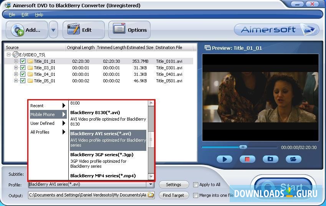
Task: Uncheck the Title_05_01 checkbox
Action: (x=23, y=81)
